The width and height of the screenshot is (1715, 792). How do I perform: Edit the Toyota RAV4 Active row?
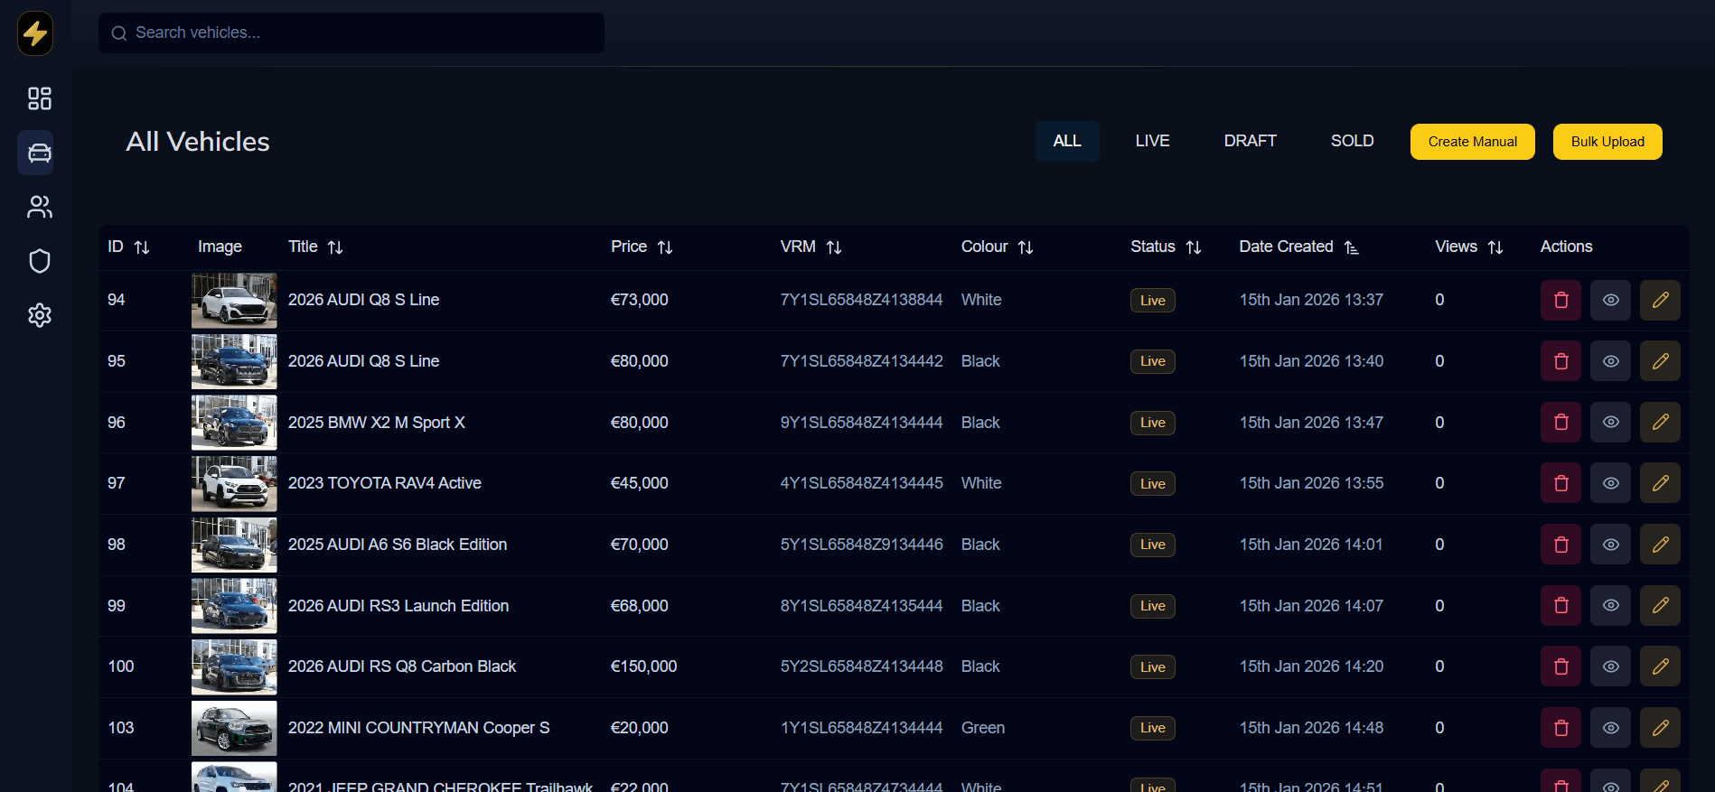point(1660,483)
